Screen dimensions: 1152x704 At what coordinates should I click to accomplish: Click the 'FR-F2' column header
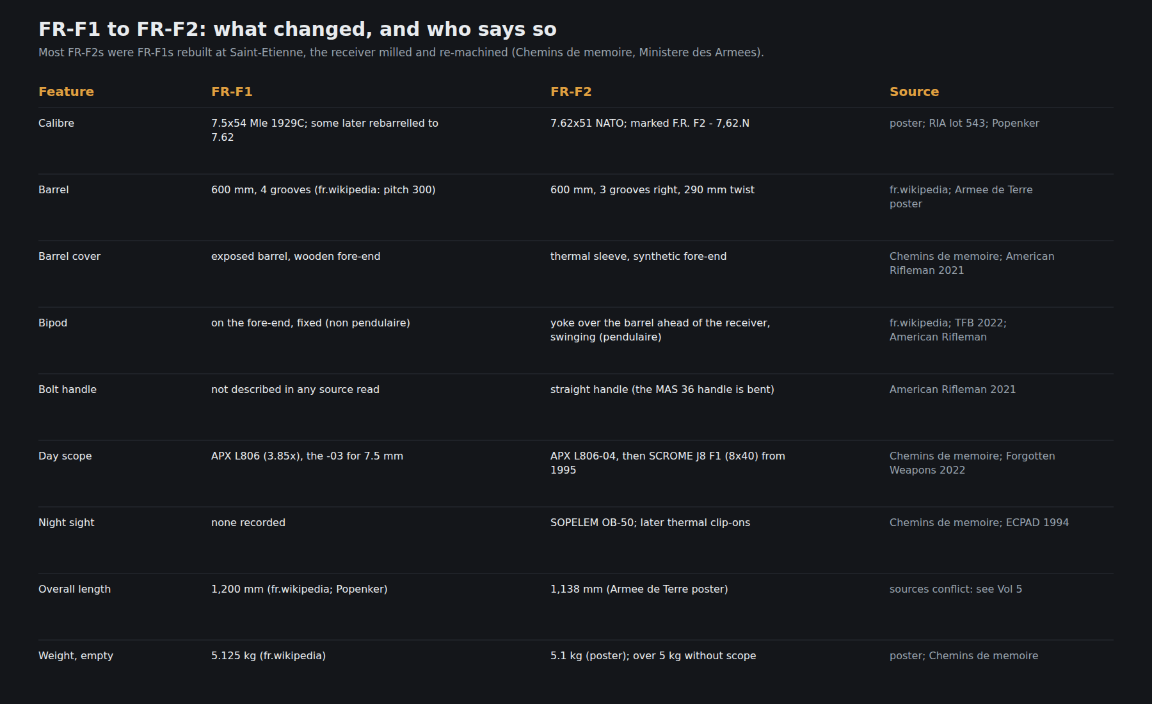pyautogui.click(x=571, y=92)
